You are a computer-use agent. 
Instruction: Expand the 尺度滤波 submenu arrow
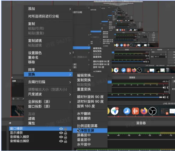(70, 94)
